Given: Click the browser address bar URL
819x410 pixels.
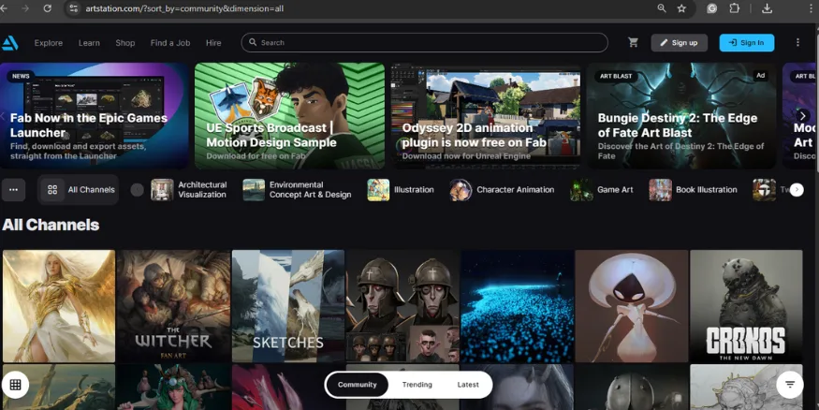Looking at the screenshot, I should tap(185, 8).
